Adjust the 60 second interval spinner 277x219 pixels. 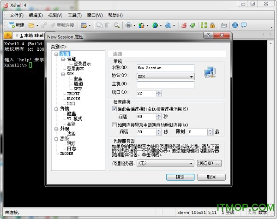[x=159, y=117]
